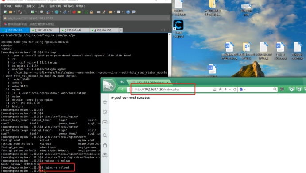The height and width of the screenshot is (173, 306).
Task: Click the green Xagent icon in Xshell toolbar
Action: pos(79,12)
